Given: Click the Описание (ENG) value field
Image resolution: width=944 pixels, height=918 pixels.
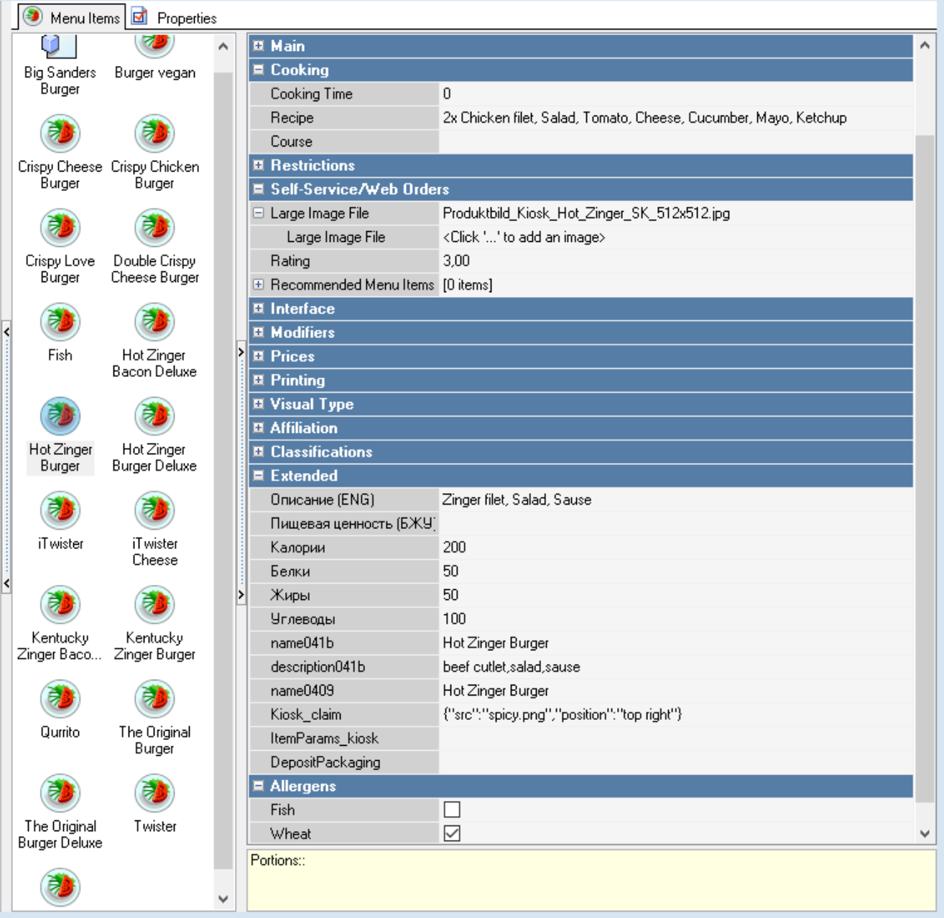Looking at the screenshot, I should pyautogui.click(x=676, y=500).
